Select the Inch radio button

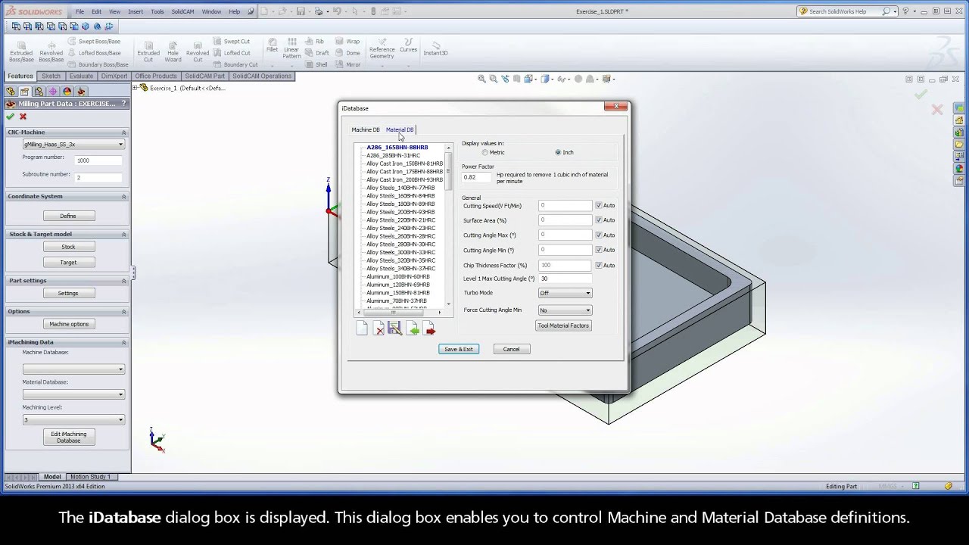558,152
